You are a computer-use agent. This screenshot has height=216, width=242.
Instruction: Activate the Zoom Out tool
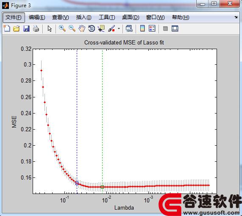[72, 28]
